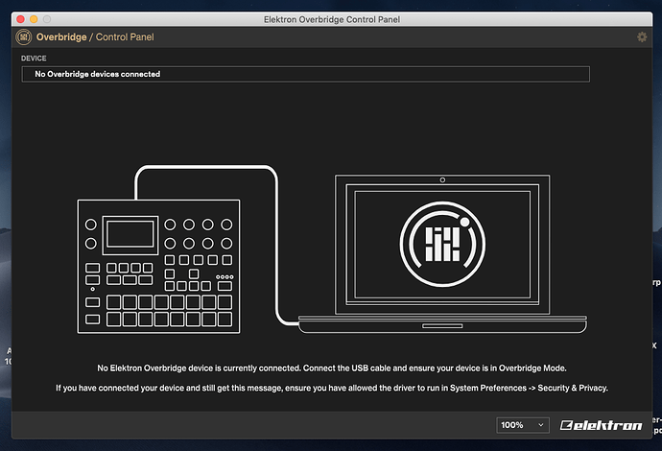Click the 'No Elektron Overbridge device' message
Screen dimensions: 662x451
pyautogui.click(x=332, y=368)
